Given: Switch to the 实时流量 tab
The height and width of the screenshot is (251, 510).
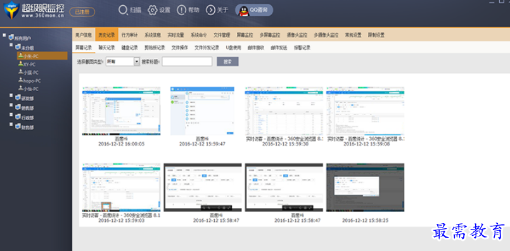Looking at the screenshot, I should click(175, 35).
